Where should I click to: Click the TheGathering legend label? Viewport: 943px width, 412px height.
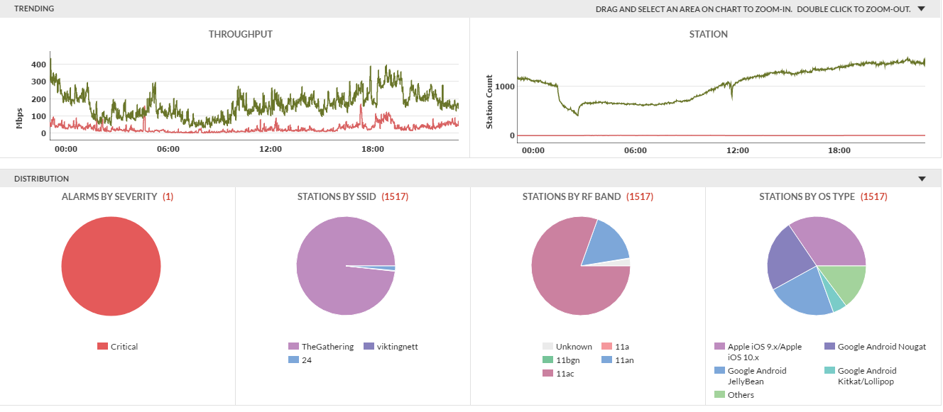(x=327, y=347)
